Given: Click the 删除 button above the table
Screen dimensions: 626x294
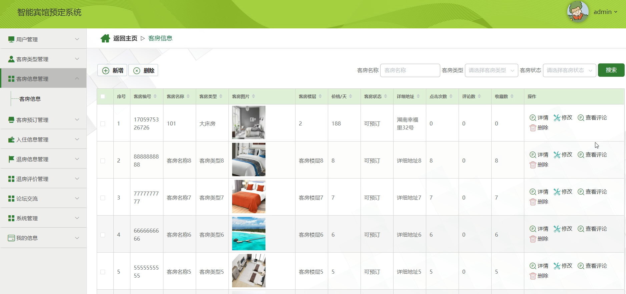Looking at the screenshot, I should tap(143, 70).
